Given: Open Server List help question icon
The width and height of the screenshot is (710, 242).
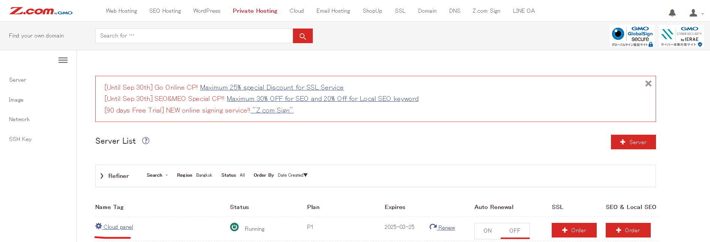Looking at the screenshot, I should [146, 141].
